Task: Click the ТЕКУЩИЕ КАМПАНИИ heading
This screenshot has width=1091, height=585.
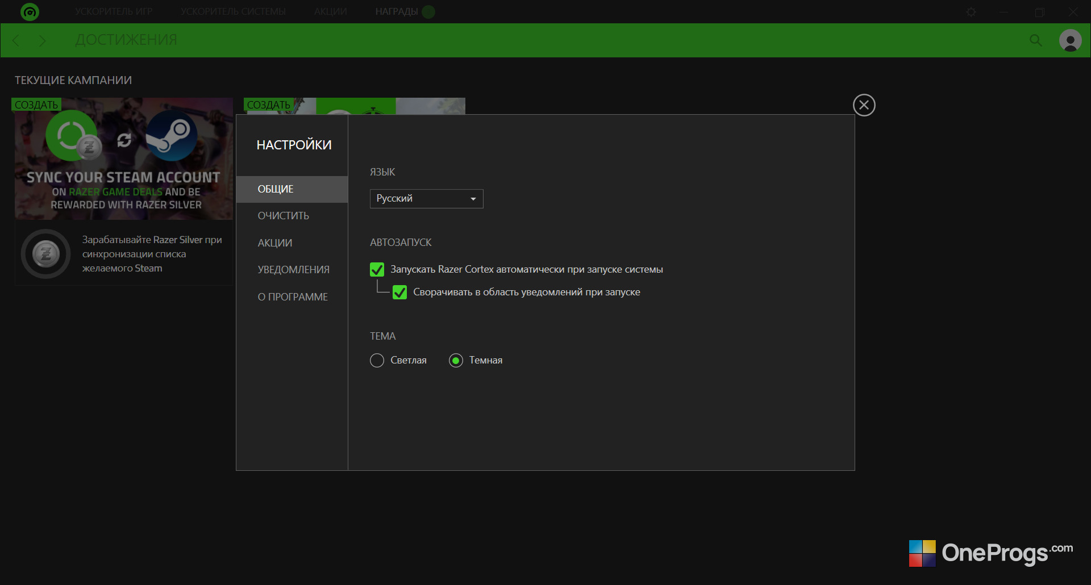Action: click(x=73, y=80)
